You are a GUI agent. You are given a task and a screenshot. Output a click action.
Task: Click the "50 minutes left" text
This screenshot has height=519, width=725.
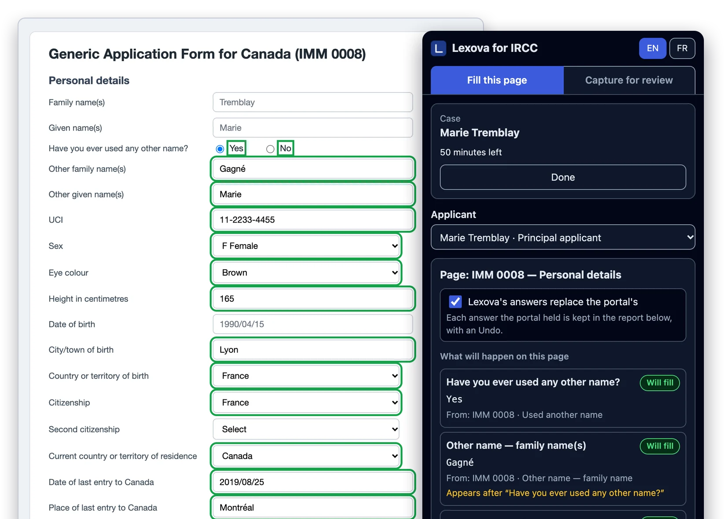[471, 152]
